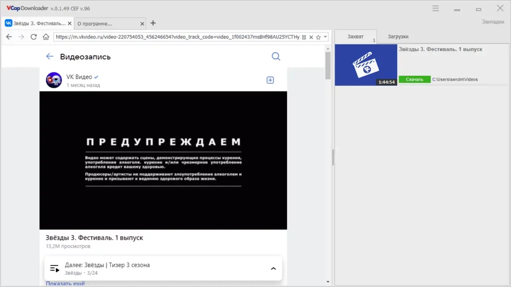Collapse the playlist panel with chevron
This screenshot has height=287, width=511.
(273, 269)
